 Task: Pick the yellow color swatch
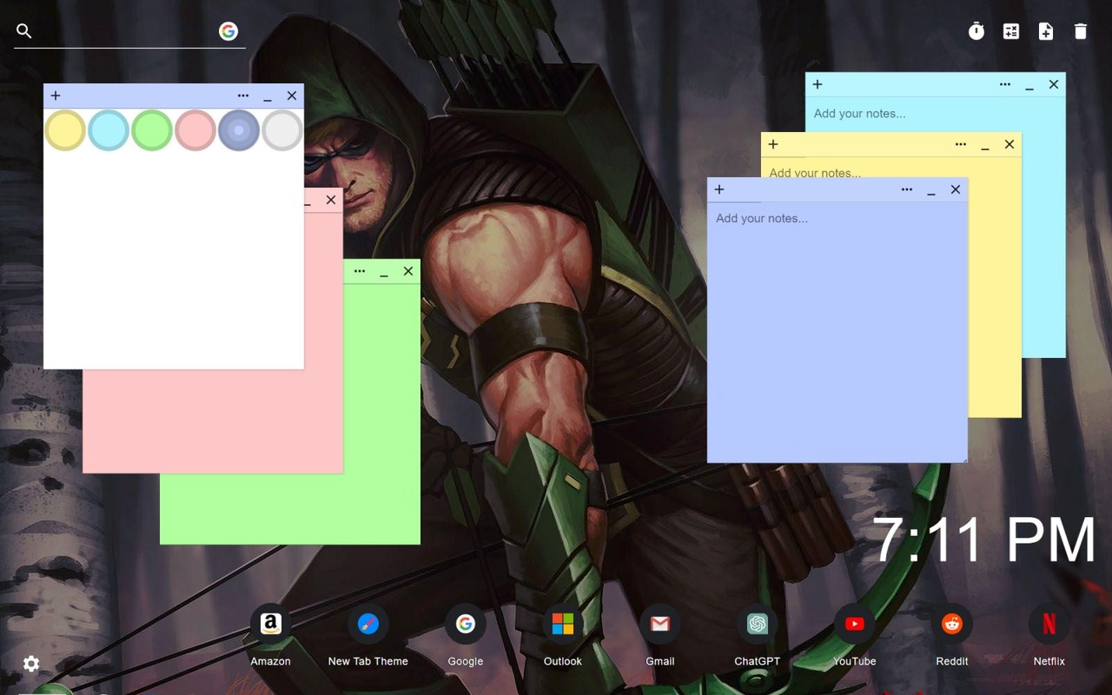tap(65, 130)
